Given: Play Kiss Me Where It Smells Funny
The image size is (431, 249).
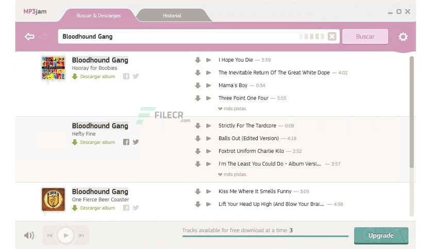Looking at the screenshot, I should coord(209,191).
